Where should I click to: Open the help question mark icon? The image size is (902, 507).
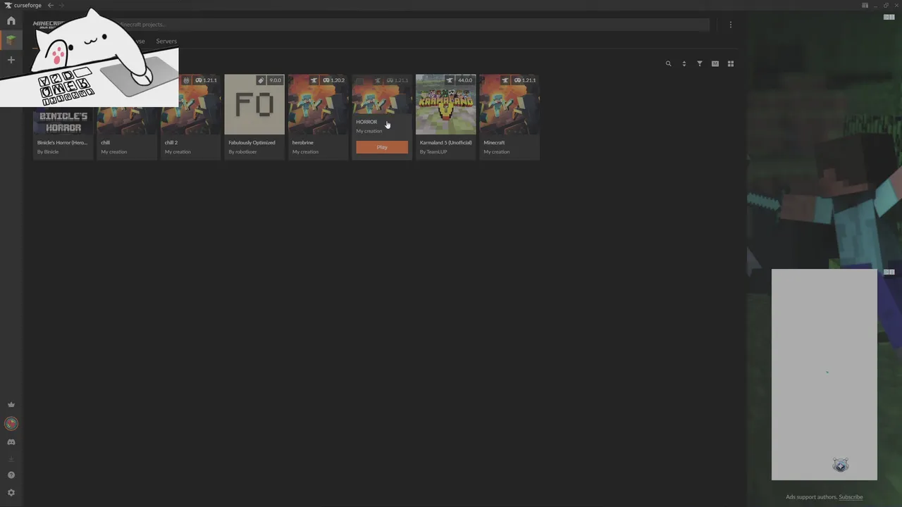click(x=11, y=475)
